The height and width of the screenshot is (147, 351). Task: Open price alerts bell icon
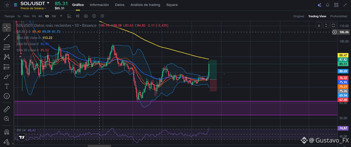328,5
